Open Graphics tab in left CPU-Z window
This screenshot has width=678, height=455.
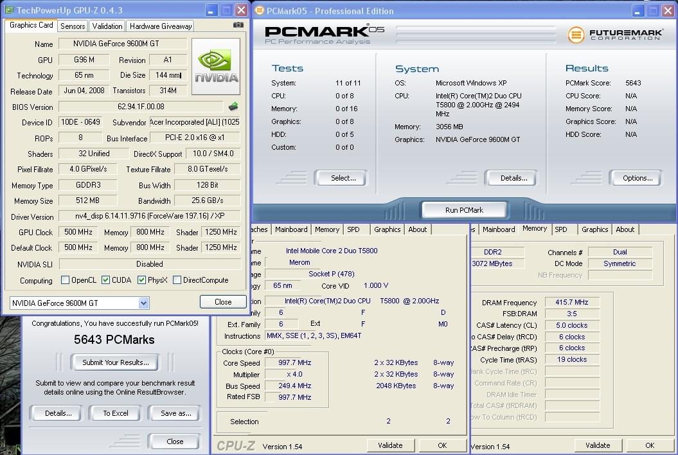(387, 229)
